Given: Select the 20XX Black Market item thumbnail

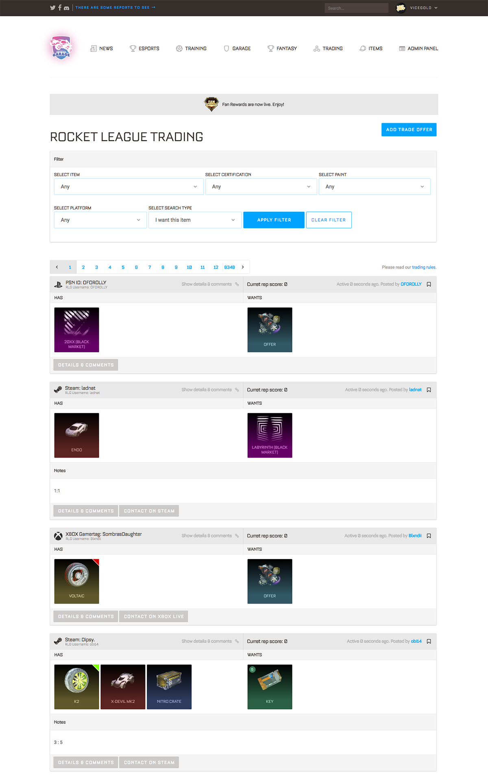Looking at the screenshot, I should click(x=76, y=330).
